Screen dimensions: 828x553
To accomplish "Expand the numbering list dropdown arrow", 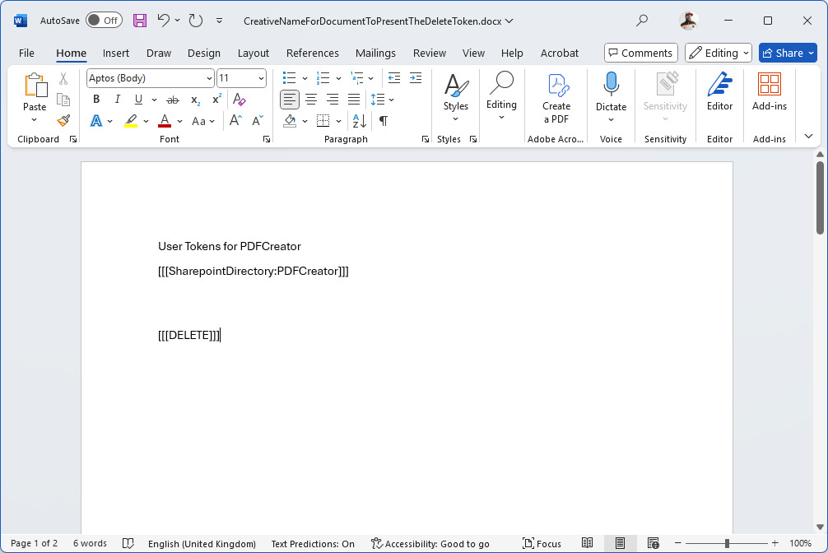I will coord(338,79).
